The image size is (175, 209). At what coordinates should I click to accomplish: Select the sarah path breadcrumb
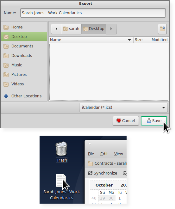point(71,29)
